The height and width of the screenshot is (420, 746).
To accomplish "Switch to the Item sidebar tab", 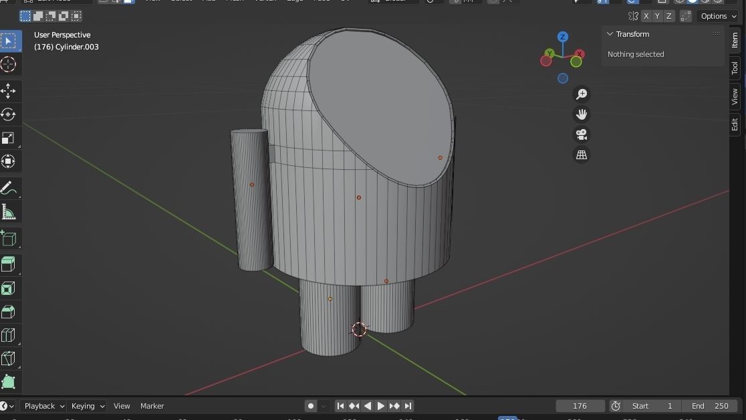I will coord(735,40).
